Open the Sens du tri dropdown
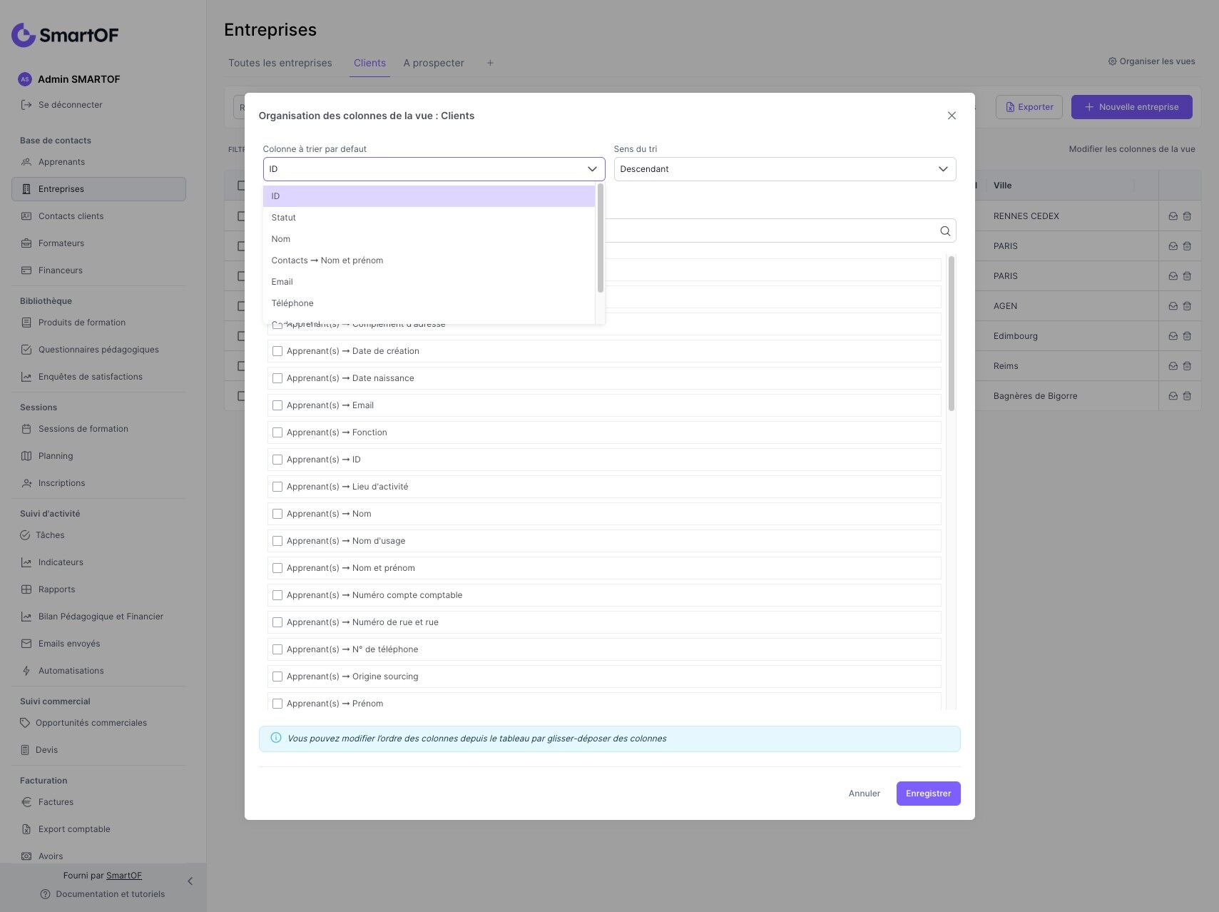Screen dimensions: 1219x912 (x=785, y=169)
